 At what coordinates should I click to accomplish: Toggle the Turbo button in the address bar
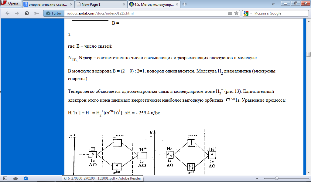click(x=54, y=13)
